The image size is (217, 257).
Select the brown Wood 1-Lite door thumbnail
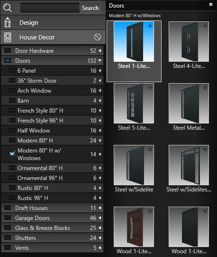tap(134, 227)
